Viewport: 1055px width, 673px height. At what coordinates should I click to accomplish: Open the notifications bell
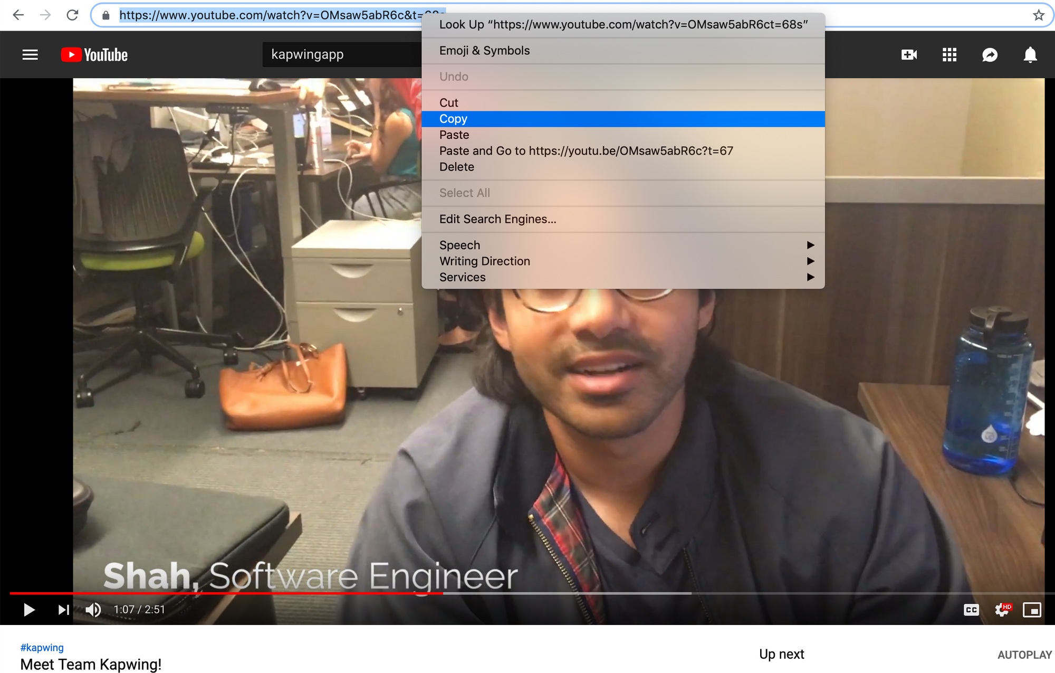[x=1030, y=55]
